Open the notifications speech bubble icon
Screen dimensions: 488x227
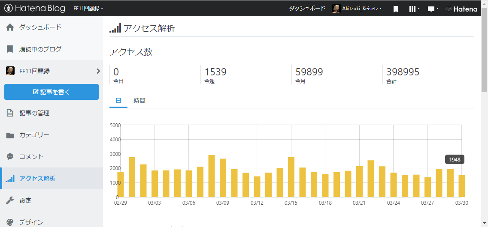pyautogui.click(x=431, y=9)
